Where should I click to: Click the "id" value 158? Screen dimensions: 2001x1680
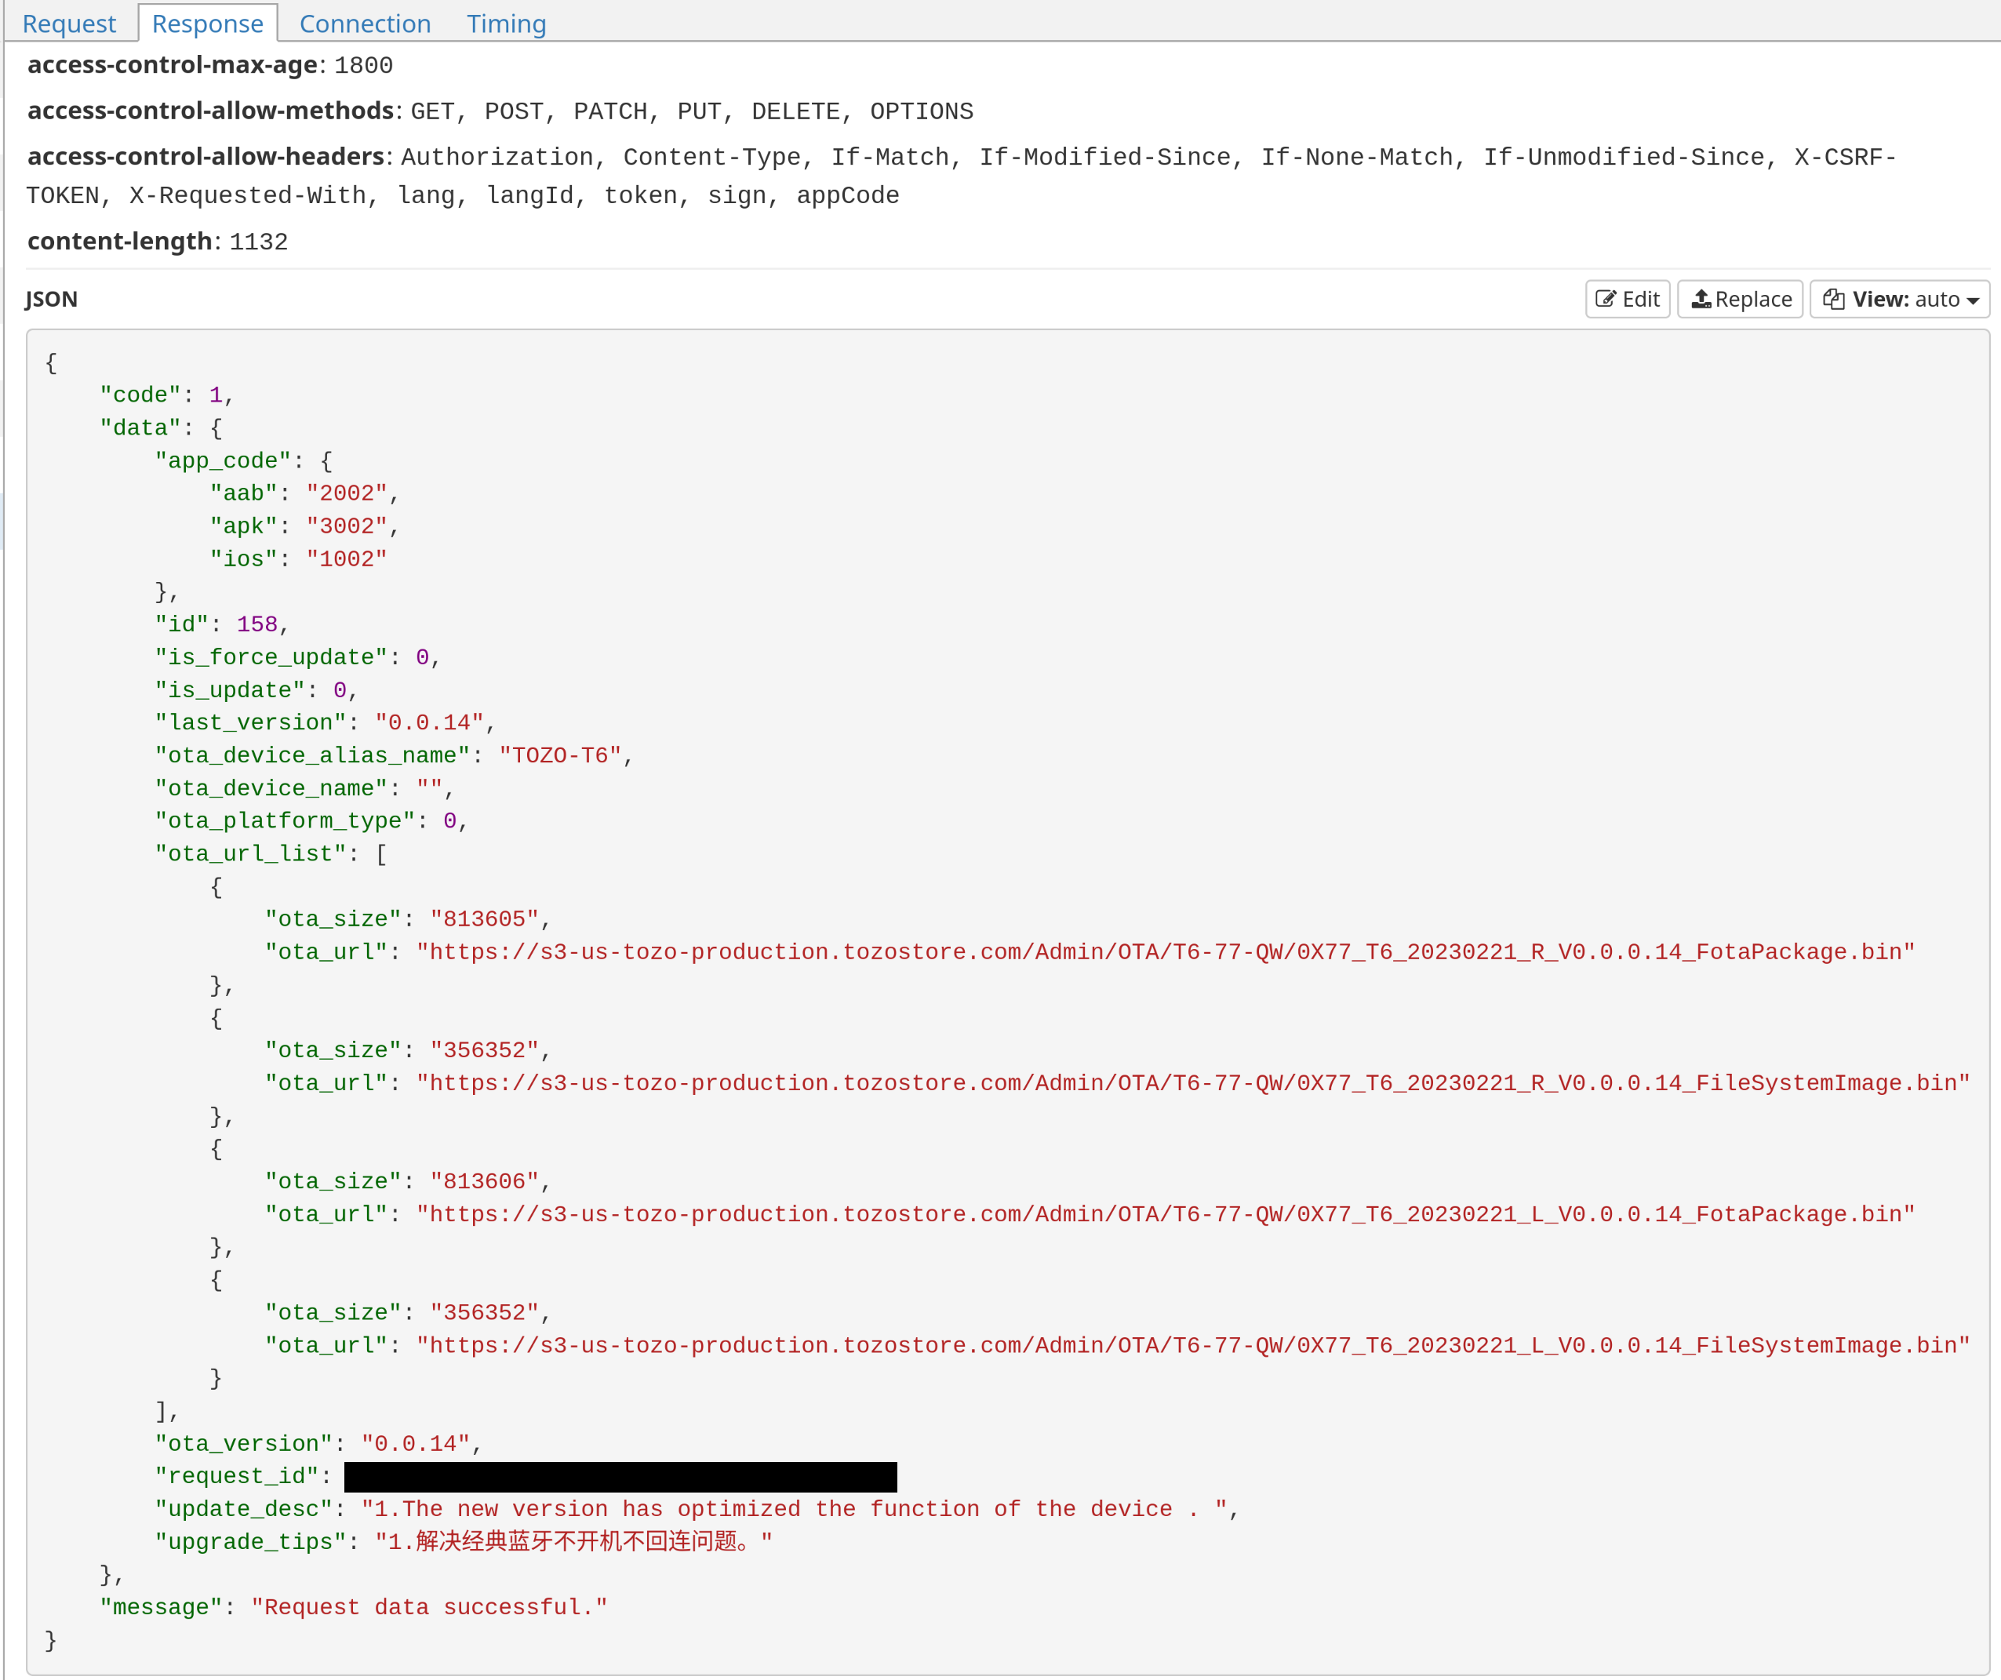(257, 624)
